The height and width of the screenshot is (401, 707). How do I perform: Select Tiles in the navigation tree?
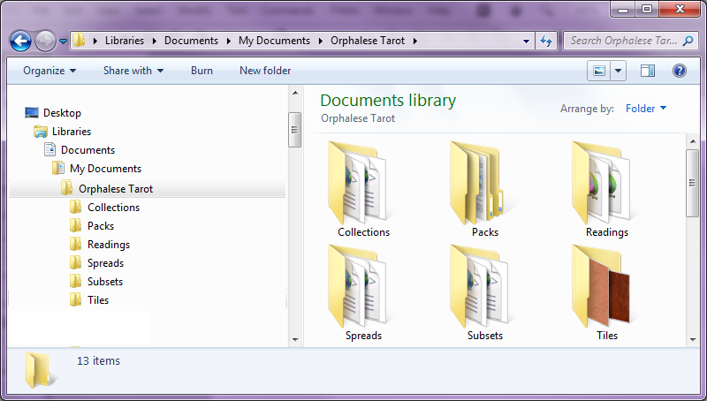pyautogui.click(x=89, y=300)
